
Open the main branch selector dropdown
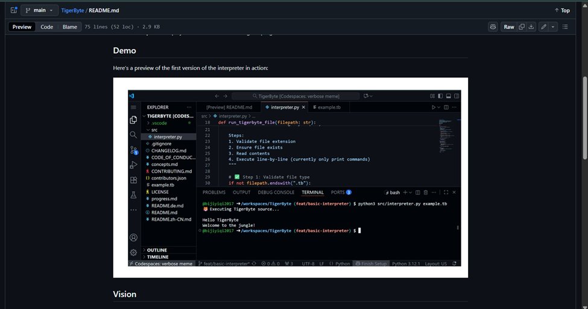pos(39,10)
